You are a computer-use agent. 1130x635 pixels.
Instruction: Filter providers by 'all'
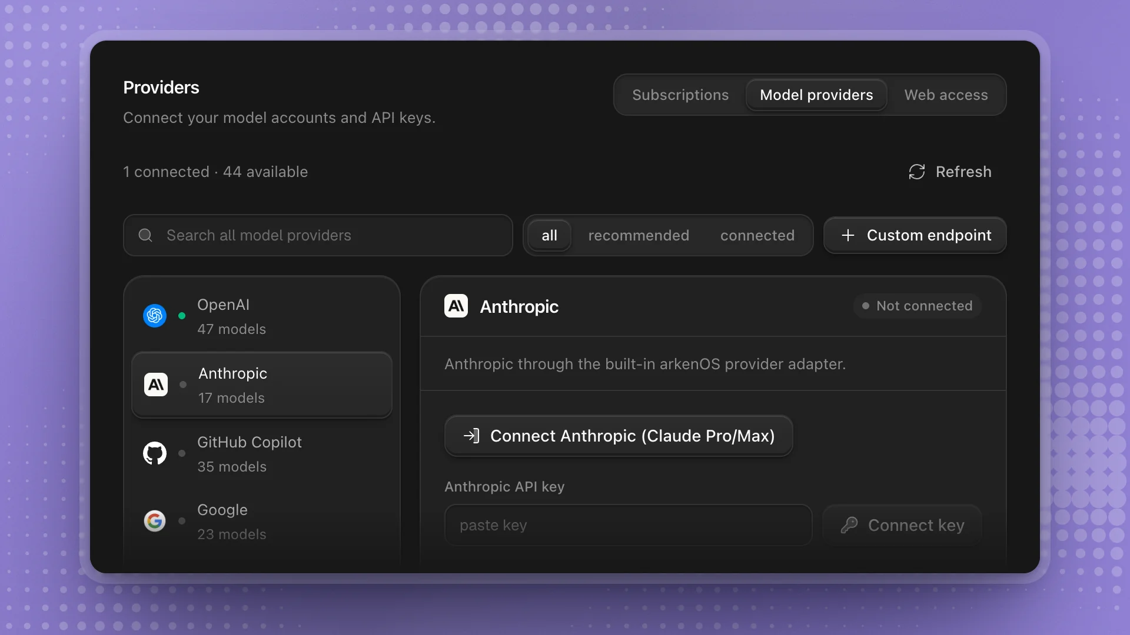coord(549,235)
